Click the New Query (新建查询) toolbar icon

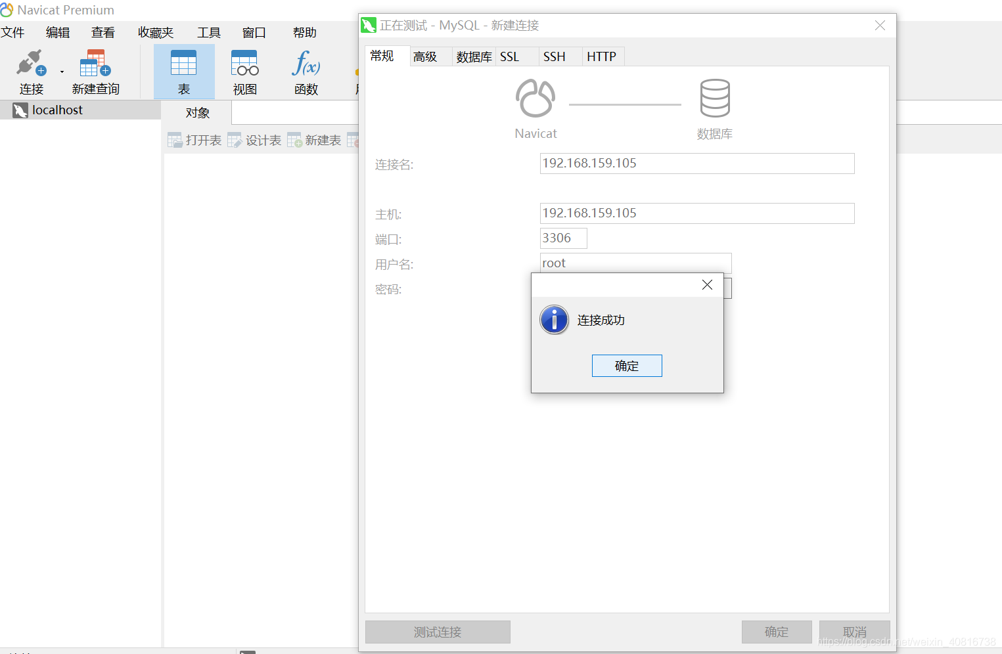95,63
